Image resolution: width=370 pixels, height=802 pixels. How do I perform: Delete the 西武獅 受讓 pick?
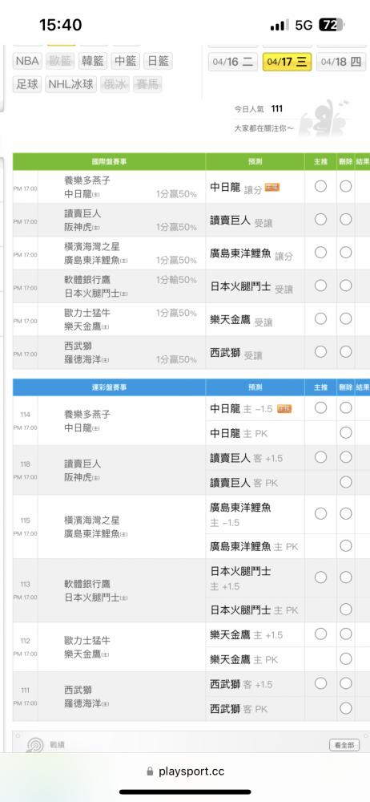346,352
